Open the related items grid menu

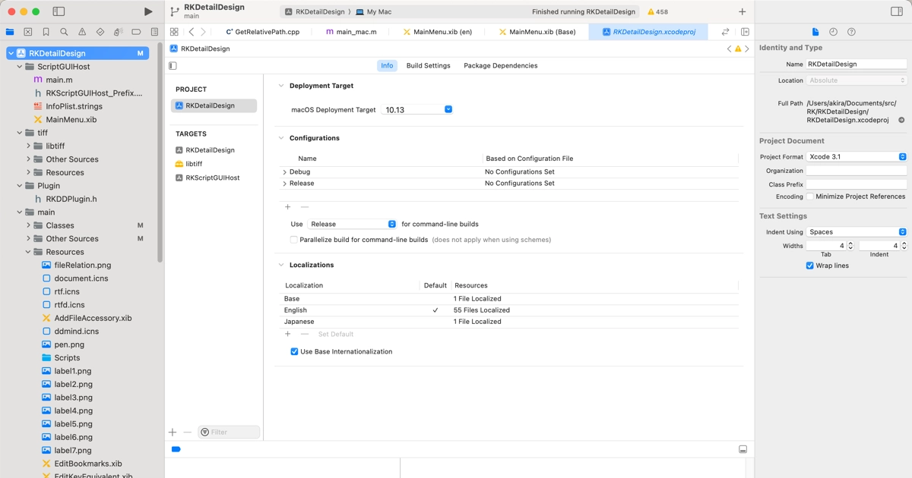pyautogui.click(x=174, y=32)
